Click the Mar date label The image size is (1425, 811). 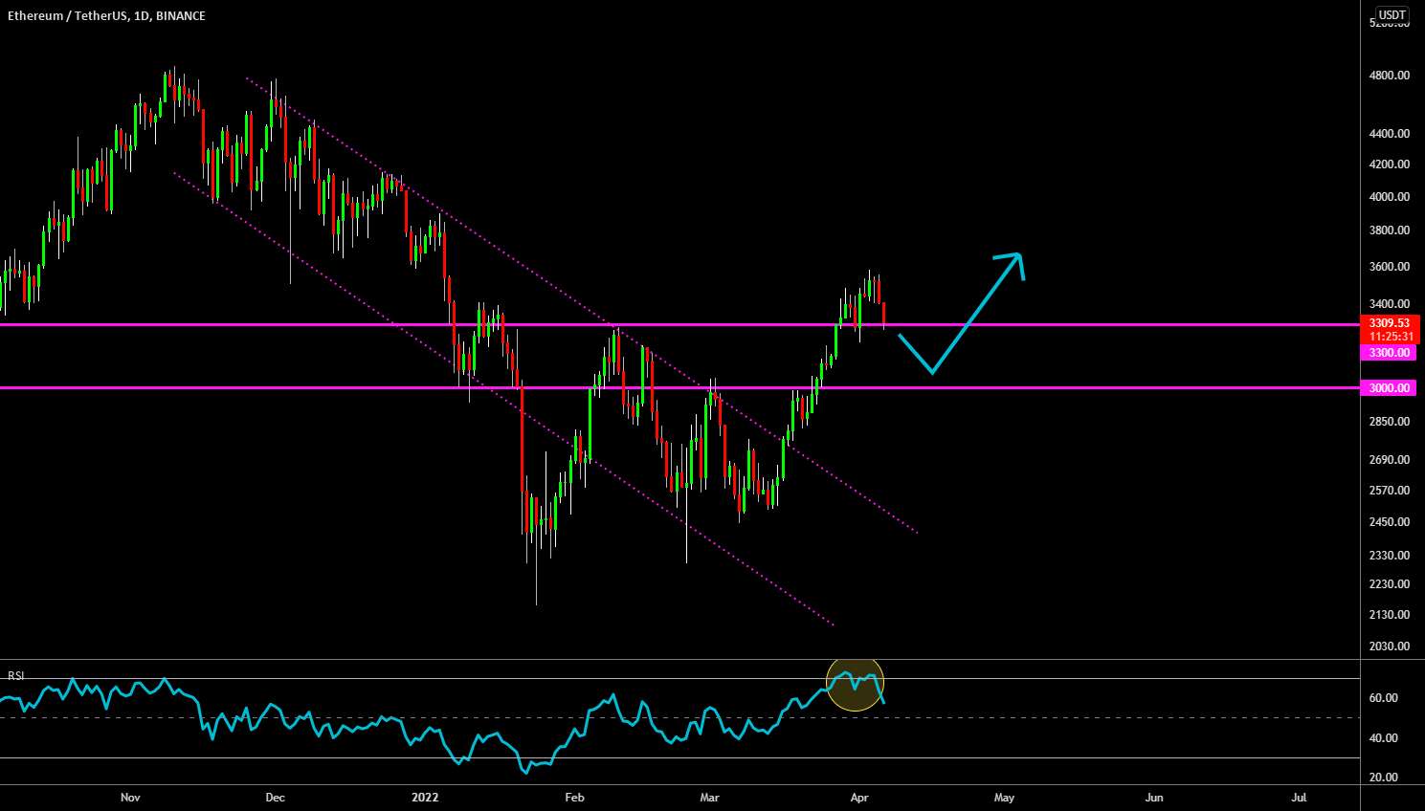(x=710, y=798)
